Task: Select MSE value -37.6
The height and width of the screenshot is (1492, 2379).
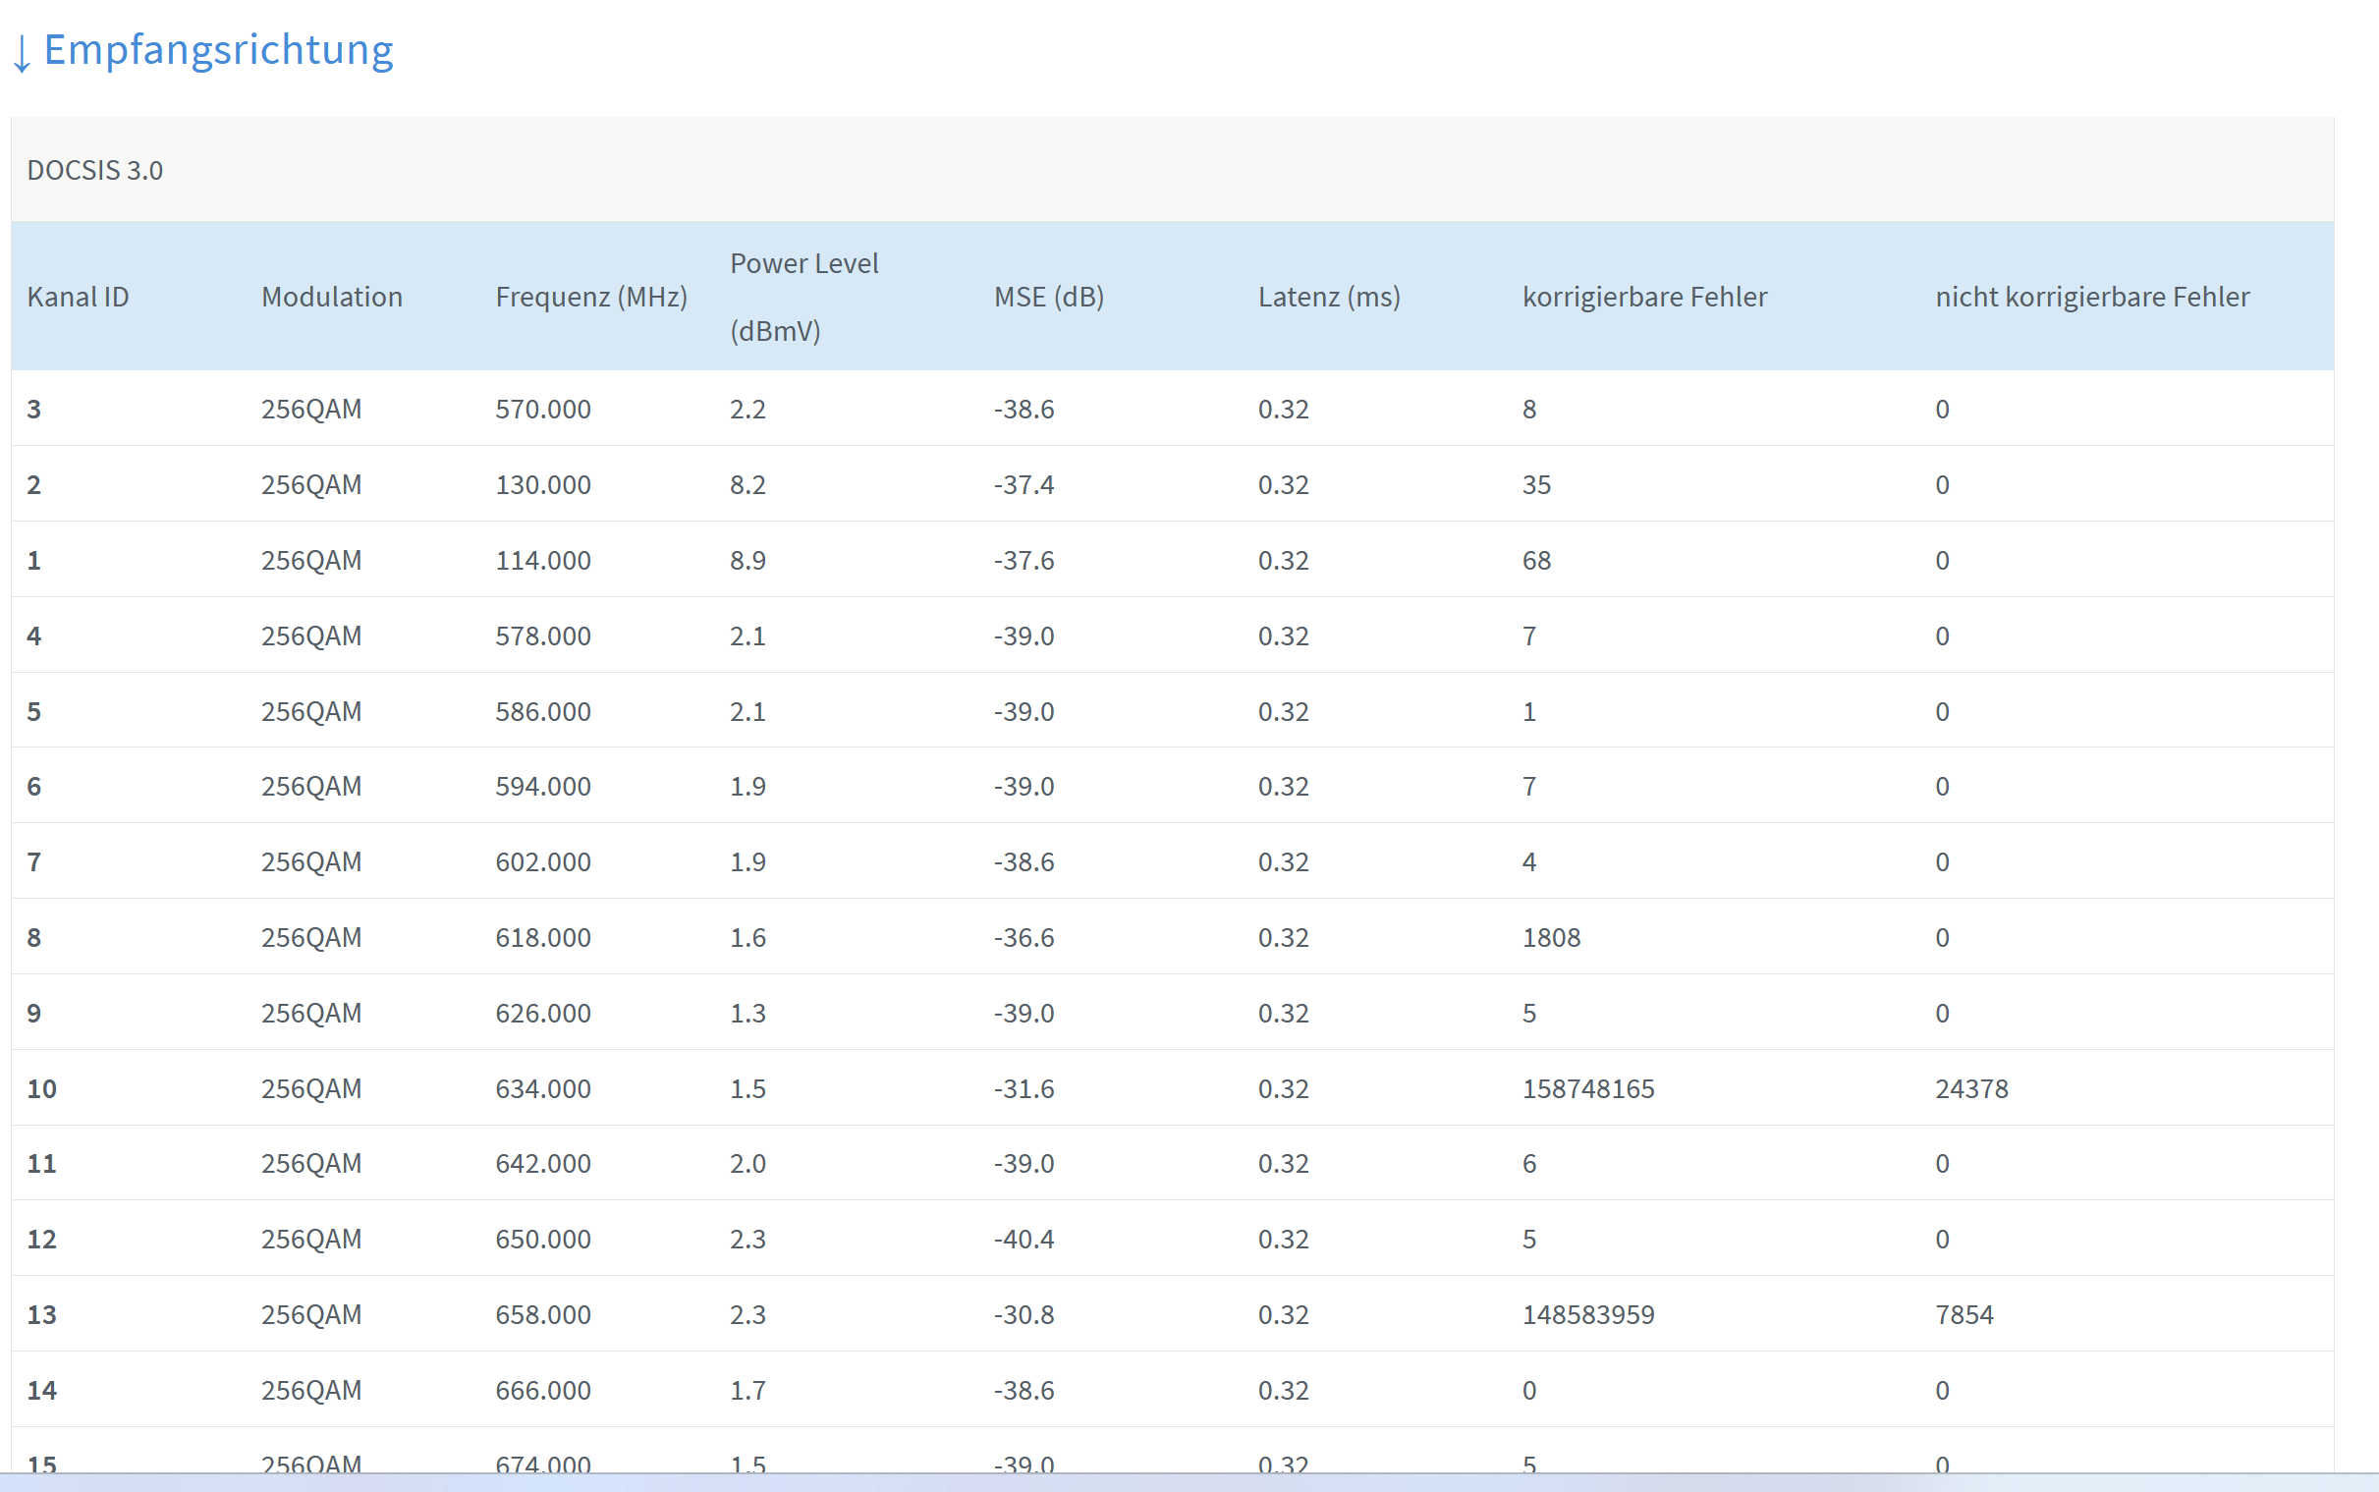Action: coord(1024,561)
